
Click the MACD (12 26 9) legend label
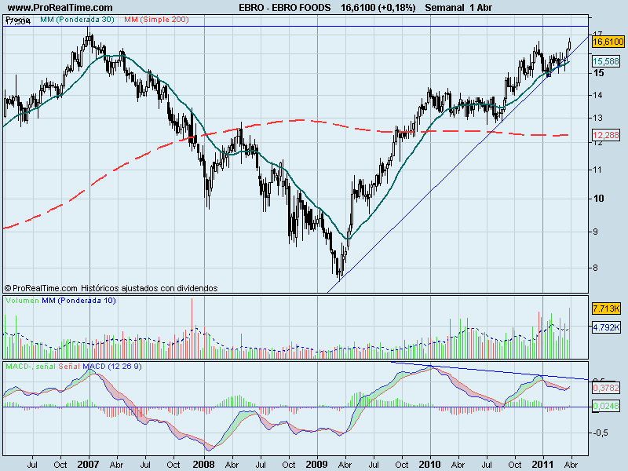click(112, 367)
